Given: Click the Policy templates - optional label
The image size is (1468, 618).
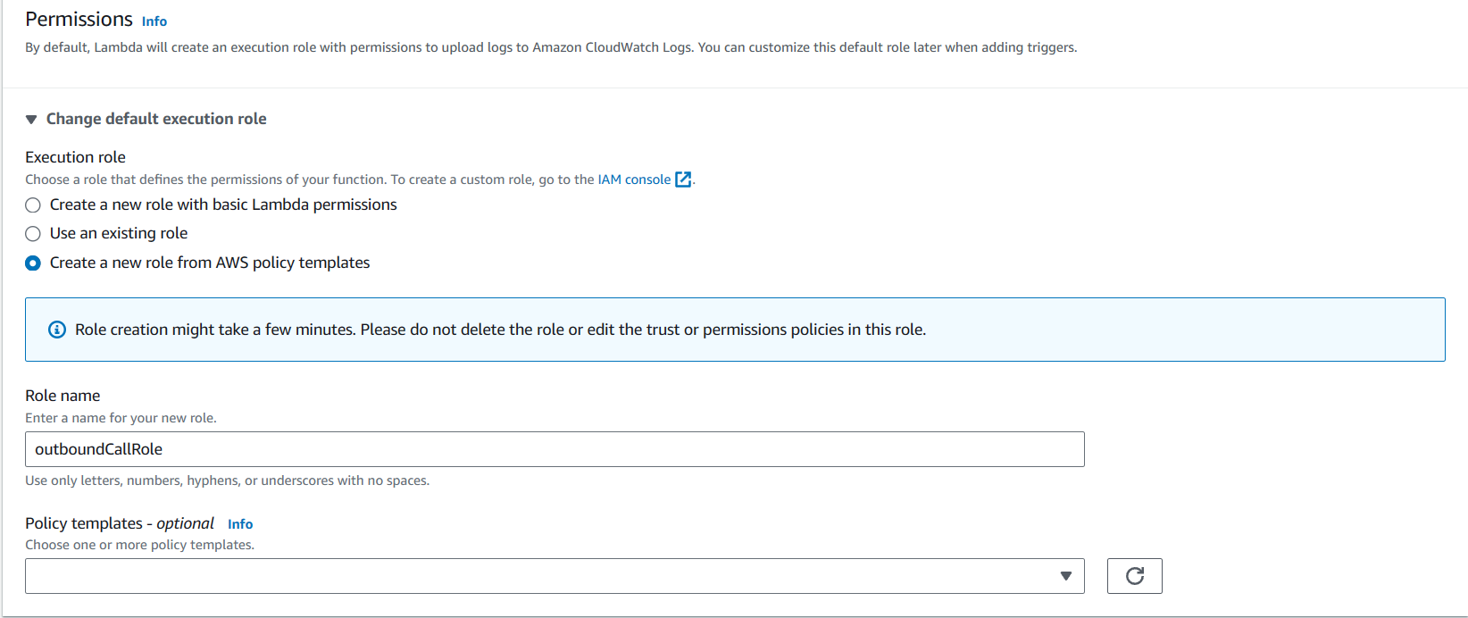Looking at the screenshot, I should 120,523.
